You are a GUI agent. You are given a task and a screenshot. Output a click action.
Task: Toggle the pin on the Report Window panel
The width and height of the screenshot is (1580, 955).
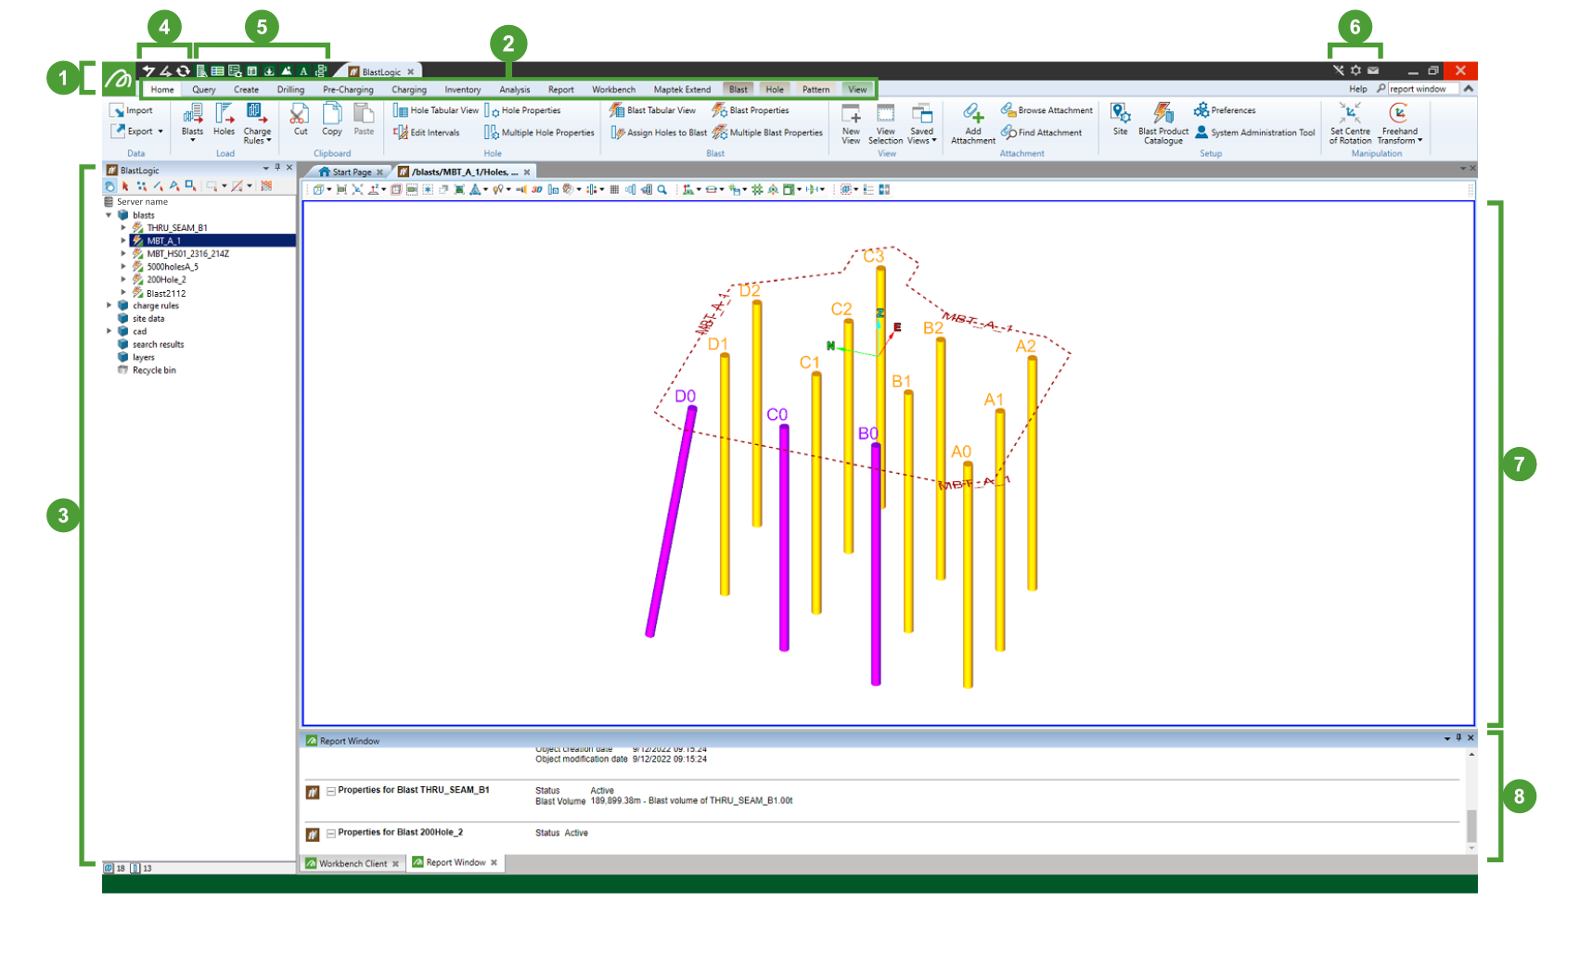click(x=1458, y=738)
